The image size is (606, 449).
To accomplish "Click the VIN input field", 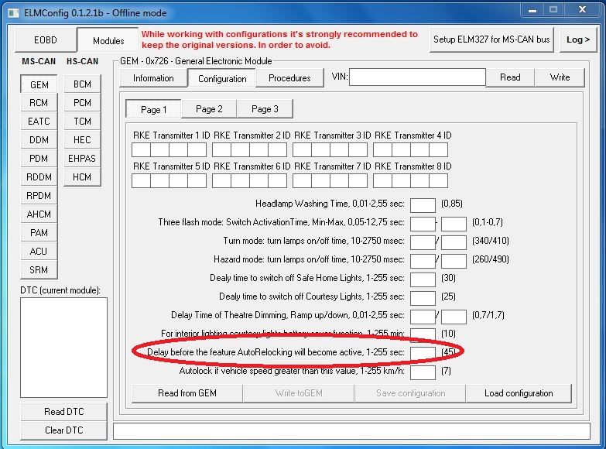I will [x=417, y=77].
